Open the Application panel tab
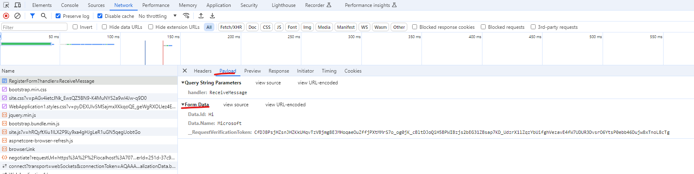This screenshot has width=694, height=174. tap(218, 5)
